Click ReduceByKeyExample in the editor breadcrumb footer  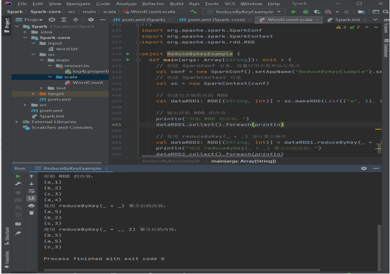tap(171, 161)
